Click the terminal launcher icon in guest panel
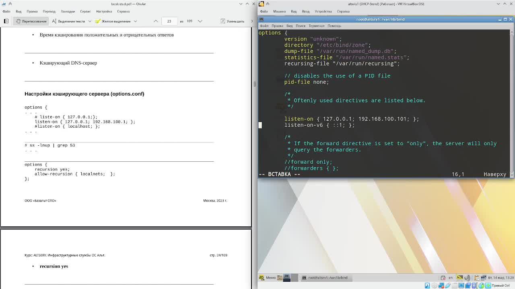Image resolution: width=515 pixels, height=289 pixels. pos(287,277)
